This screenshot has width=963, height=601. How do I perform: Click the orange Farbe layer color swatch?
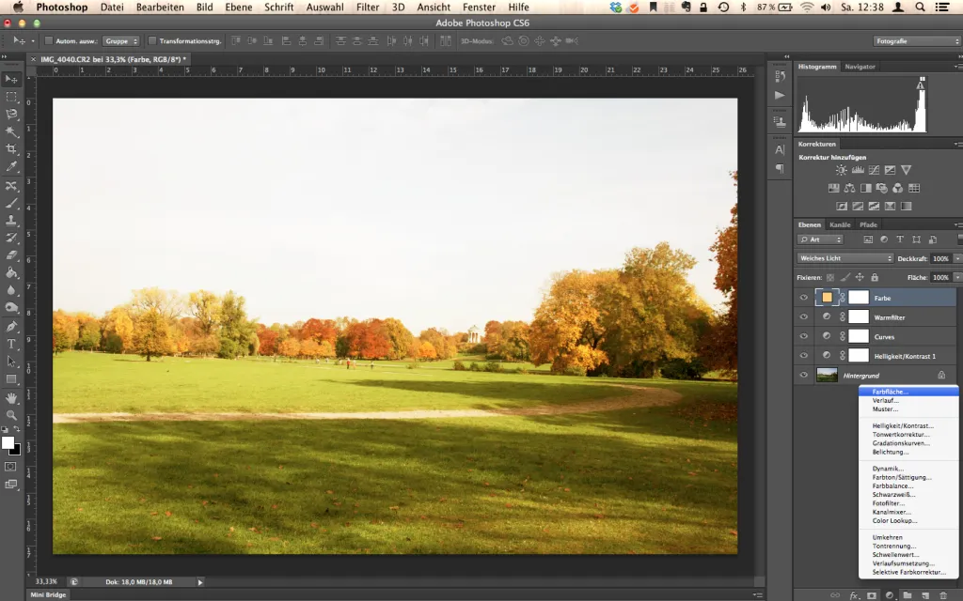pyautogui.click(x=827, y=298)
